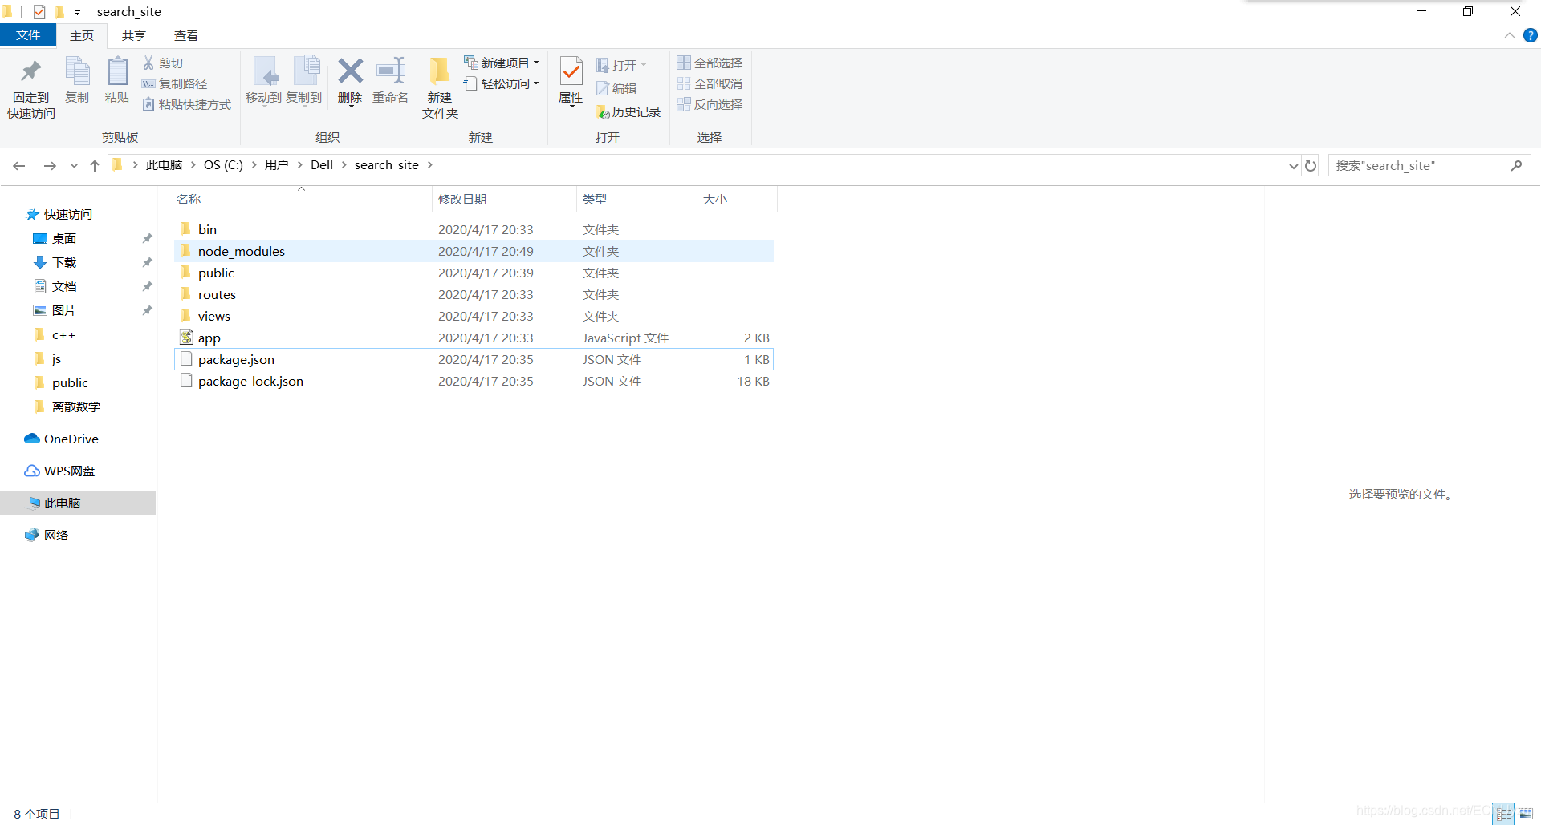
Task: Open History (历史记录) in ribbon
Action: (628, 112)
